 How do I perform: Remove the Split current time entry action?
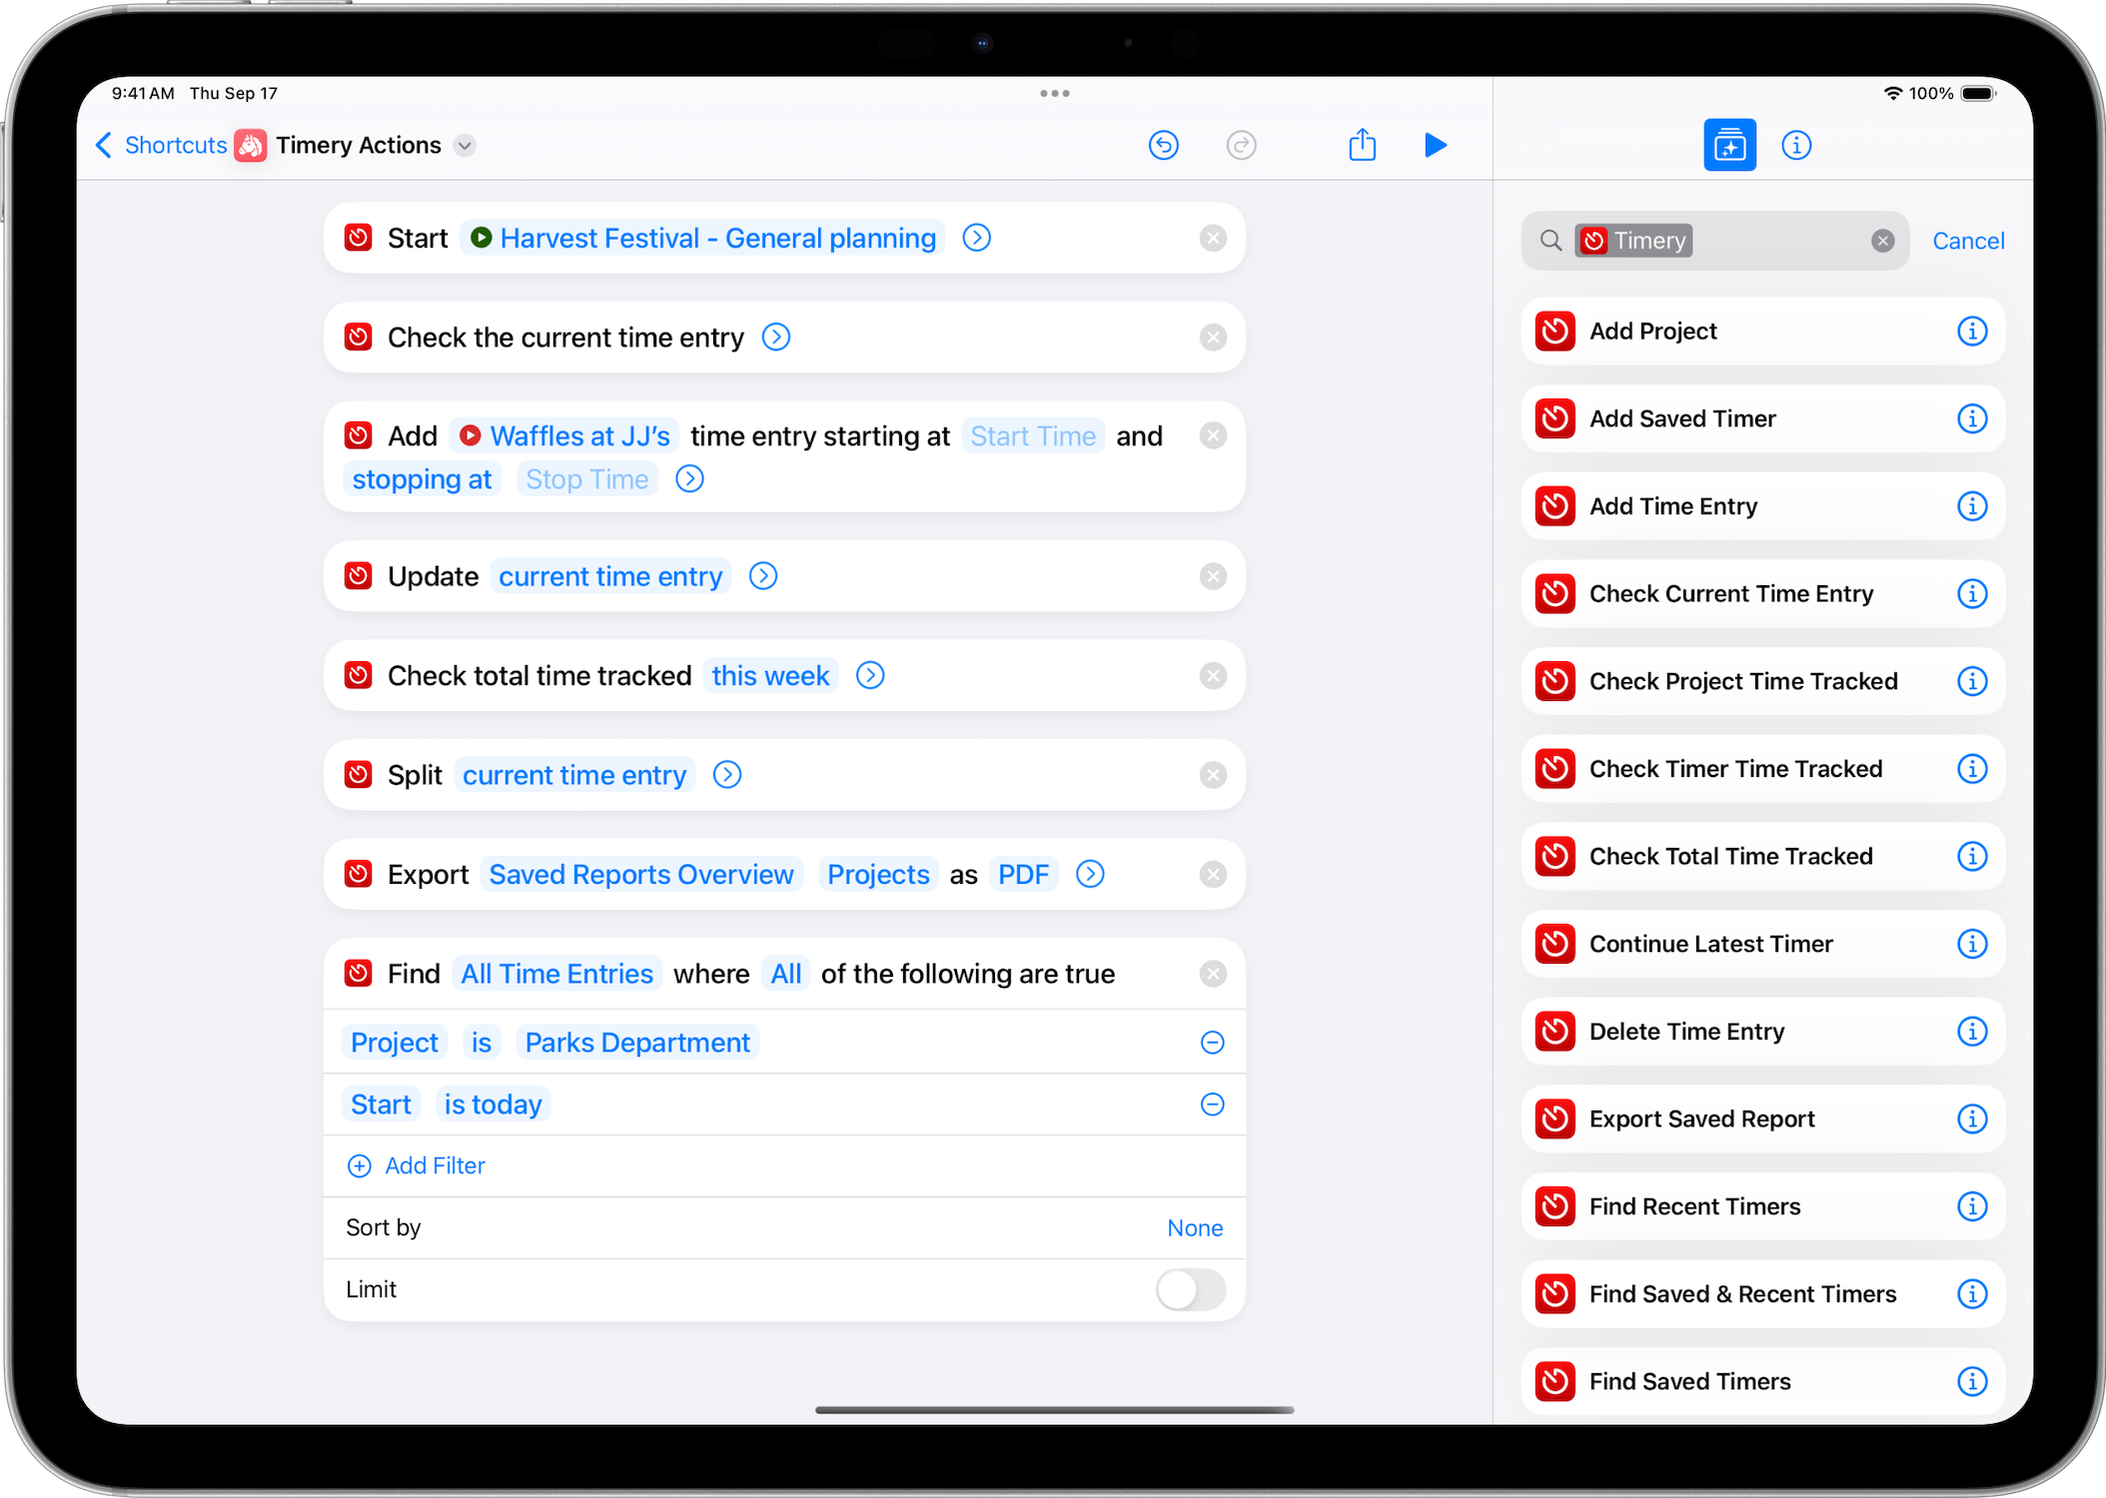(x=1212, y=775)
